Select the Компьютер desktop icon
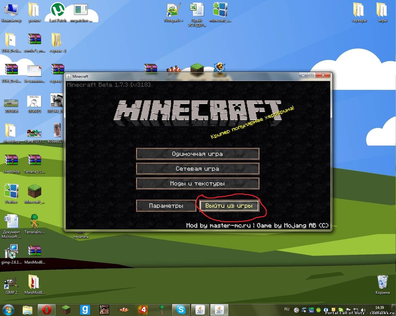 coord(11,12)
